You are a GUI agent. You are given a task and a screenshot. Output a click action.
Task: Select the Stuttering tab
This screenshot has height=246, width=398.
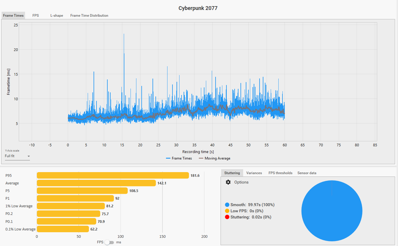coord(232,173)
